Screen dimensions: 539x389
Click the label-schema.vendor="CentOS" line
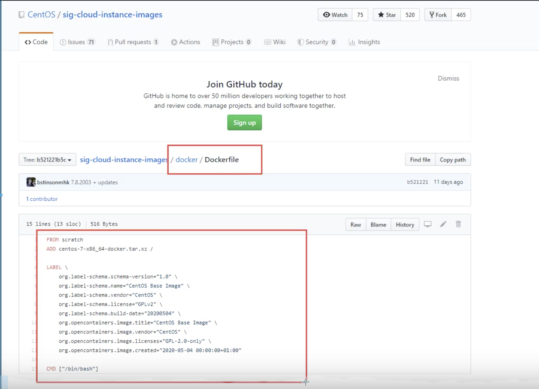click(x=110, y=295)
